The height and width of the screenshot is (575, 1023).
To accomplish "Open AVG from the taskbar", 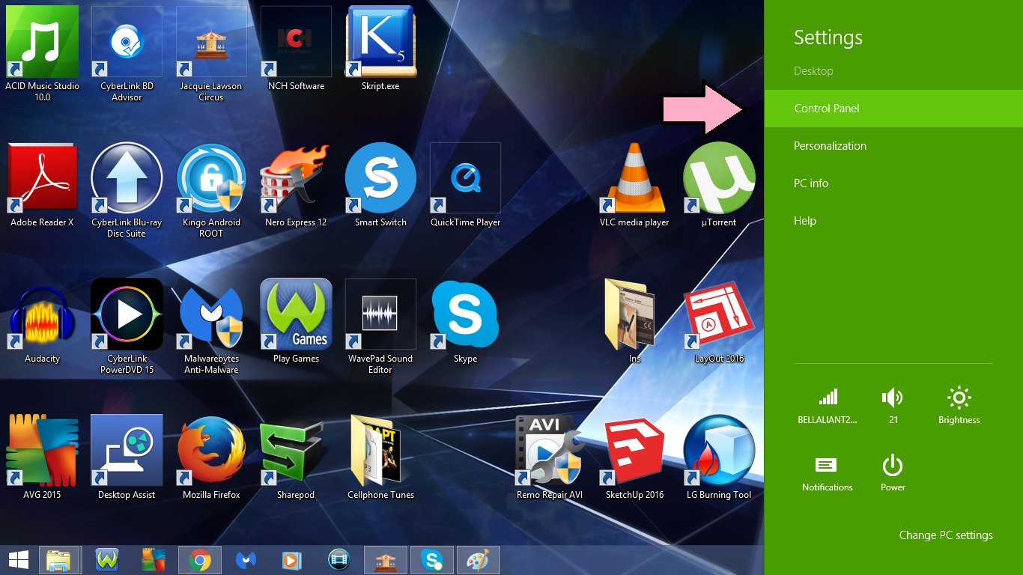I will [154, 560].
